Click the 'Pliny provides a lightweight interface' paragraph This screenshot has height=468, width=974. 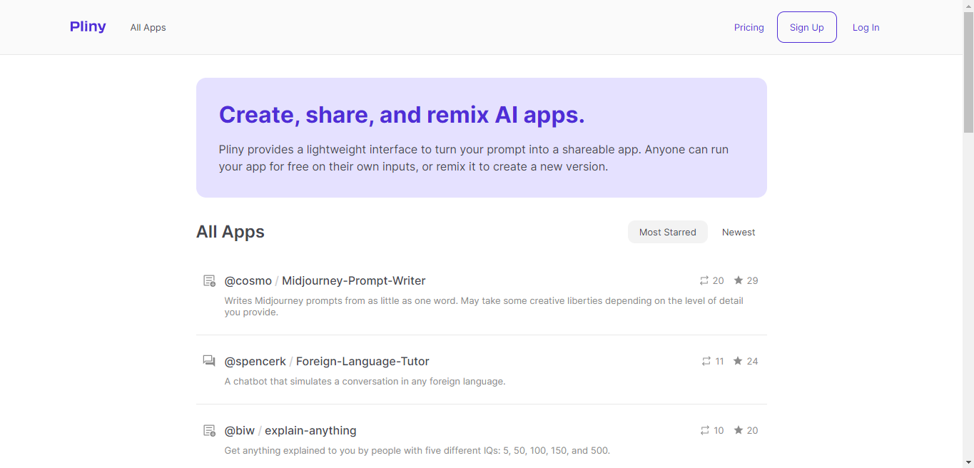coord(474,158)
